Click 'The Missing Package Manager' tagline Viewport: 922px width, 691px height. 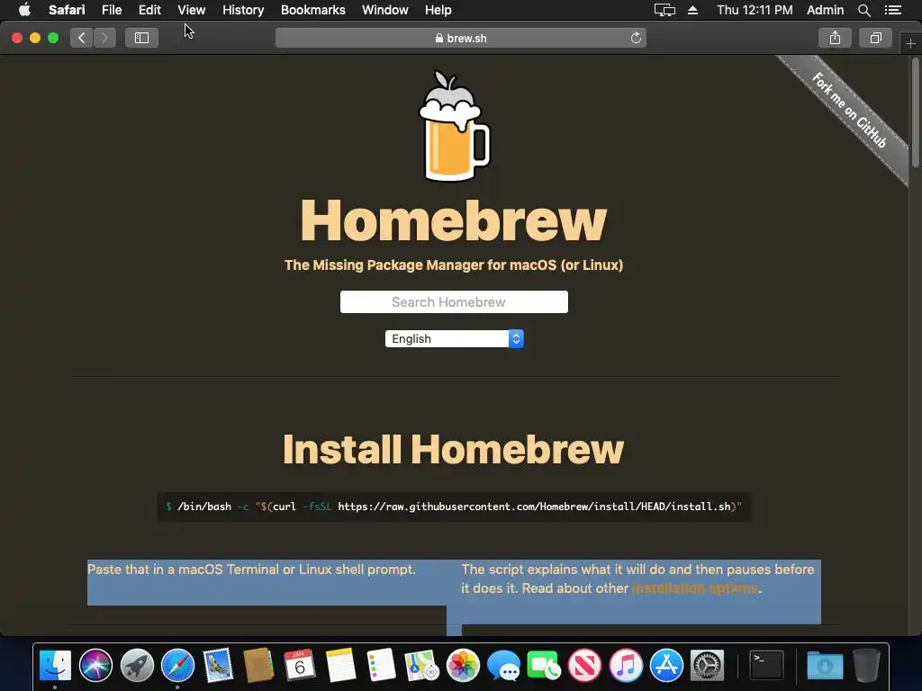454,265
